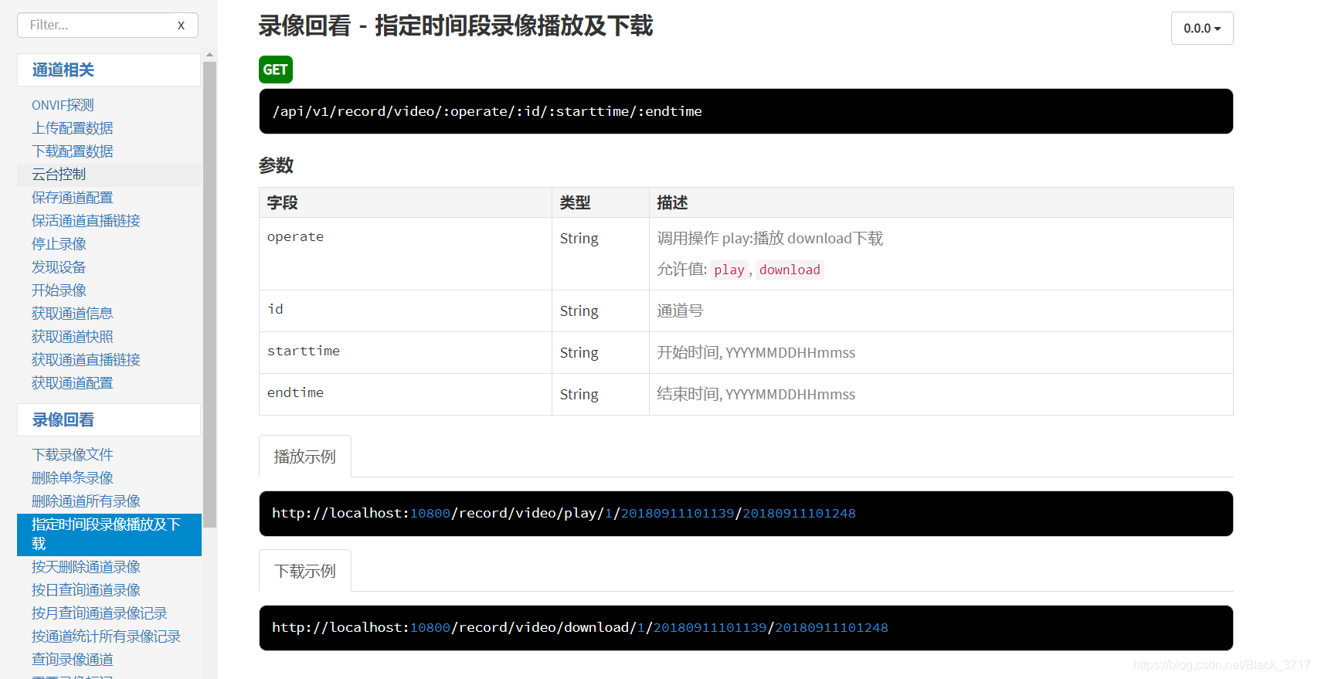This screenshot has height=679, width=1318.
Task: Click the 结束时间 description cell
Action: click(941, 395)
